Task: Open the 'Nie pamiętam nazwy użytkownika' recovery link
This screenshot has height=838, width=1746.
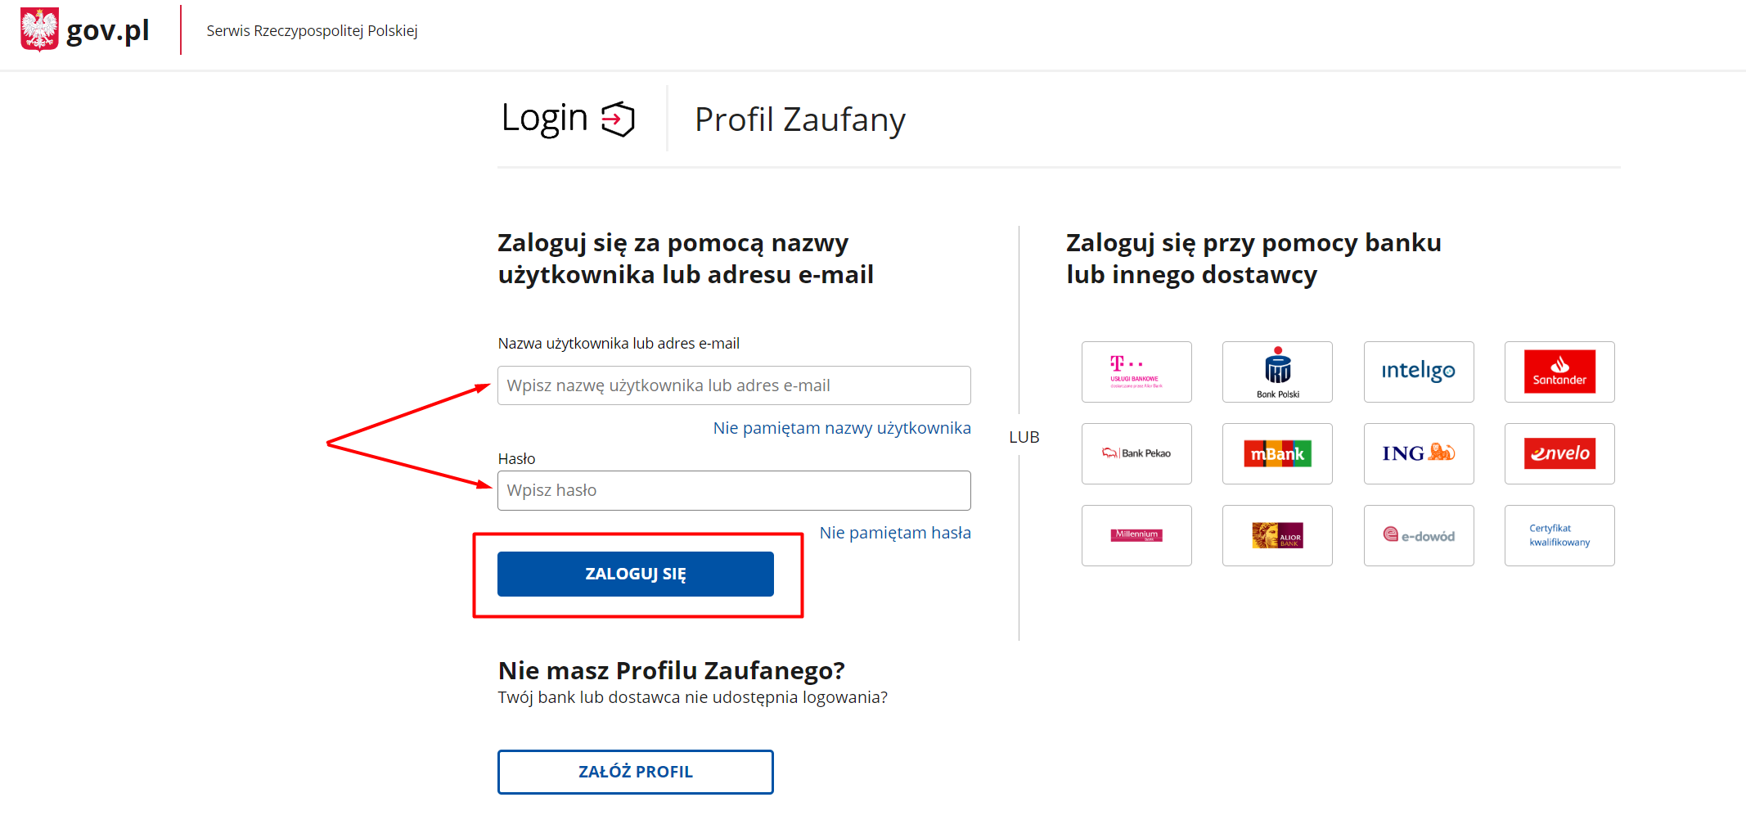Action: (x=842, y=427)
